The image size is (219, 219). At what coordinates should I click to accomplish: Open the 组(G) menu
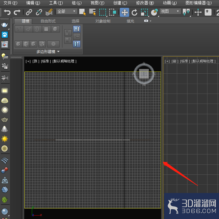pyautogui.click(x=77, y=3)
